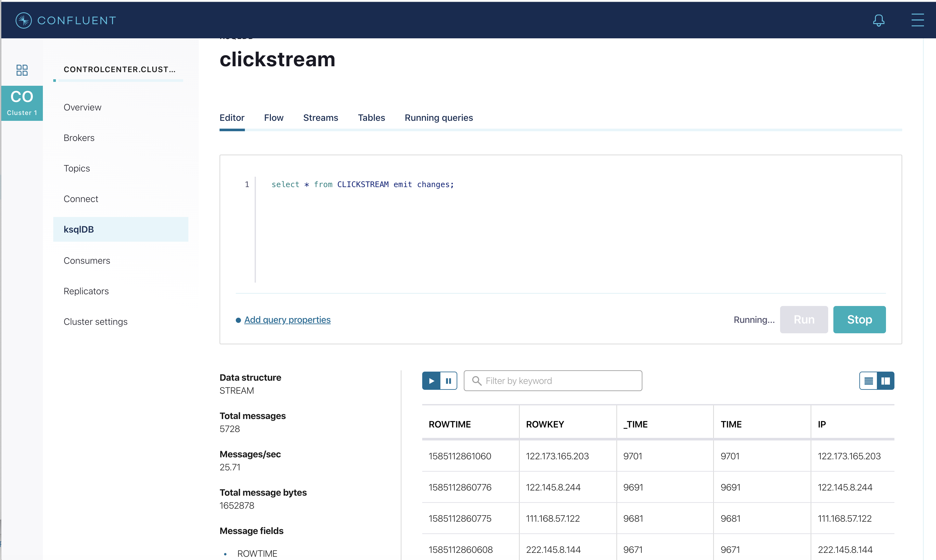This screenshot has height=560, width=936.
Task: Click the CO cluster icon
Action: coord(23,104)
